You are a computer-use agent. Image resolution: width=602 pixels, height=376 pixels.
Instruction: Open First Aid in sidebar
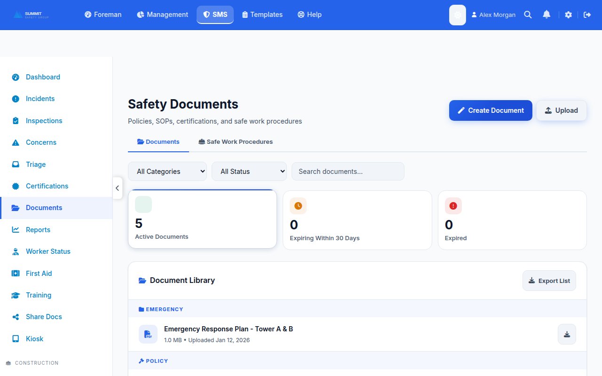click(x=56, y=274)
